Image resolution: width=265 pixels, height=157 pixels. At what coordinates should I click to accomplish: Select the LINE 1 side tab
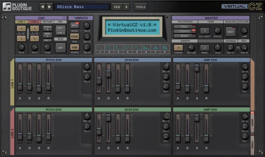coord(12,82)
